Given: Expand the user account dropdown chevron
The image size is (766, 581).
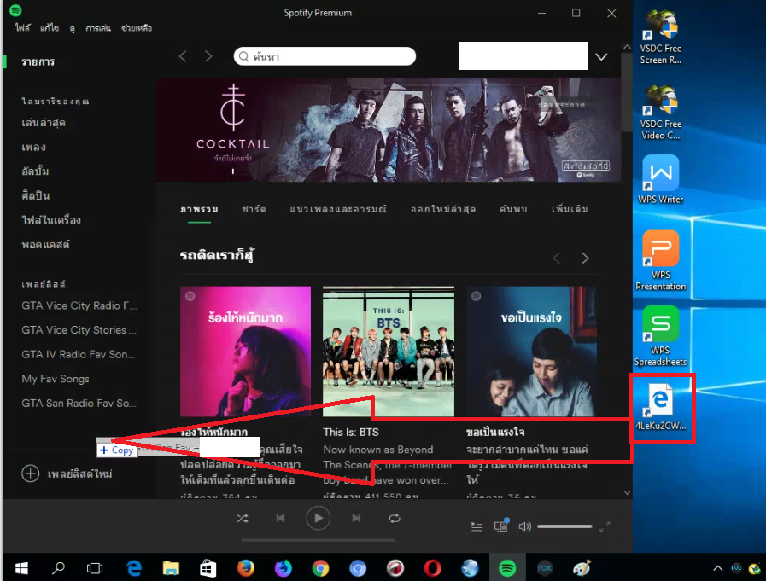Looking at the screenshot, I should click(x=602, y=57).
